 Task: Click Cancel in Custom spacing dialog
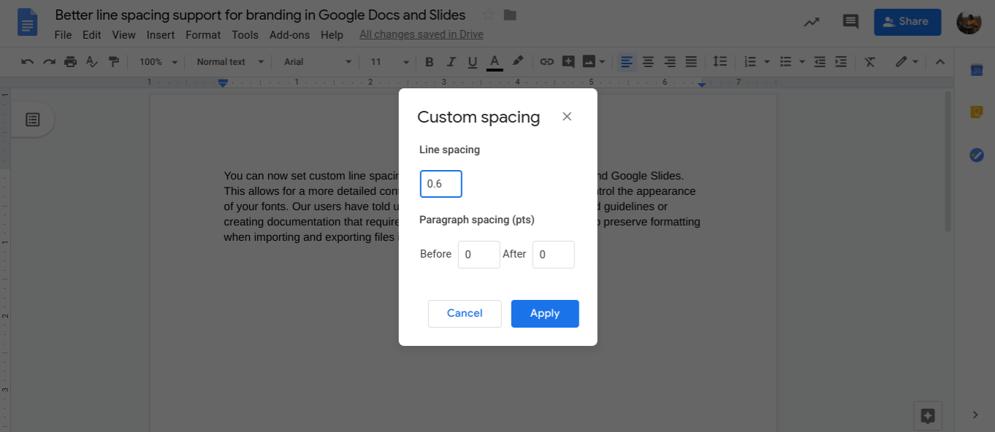pyautogui.click(x=465, y=314)
